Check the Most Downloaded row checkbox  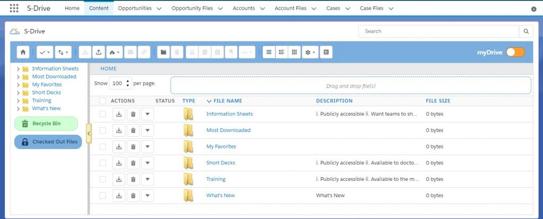[102, 130]
